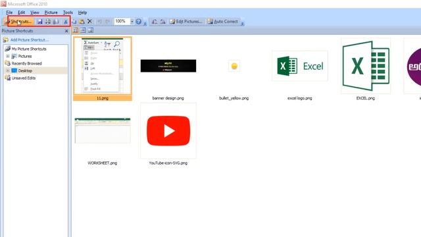The height and width of the screenshot is (237, 421).
Task: Open the View menu
Action: click(x=35, y=13)
